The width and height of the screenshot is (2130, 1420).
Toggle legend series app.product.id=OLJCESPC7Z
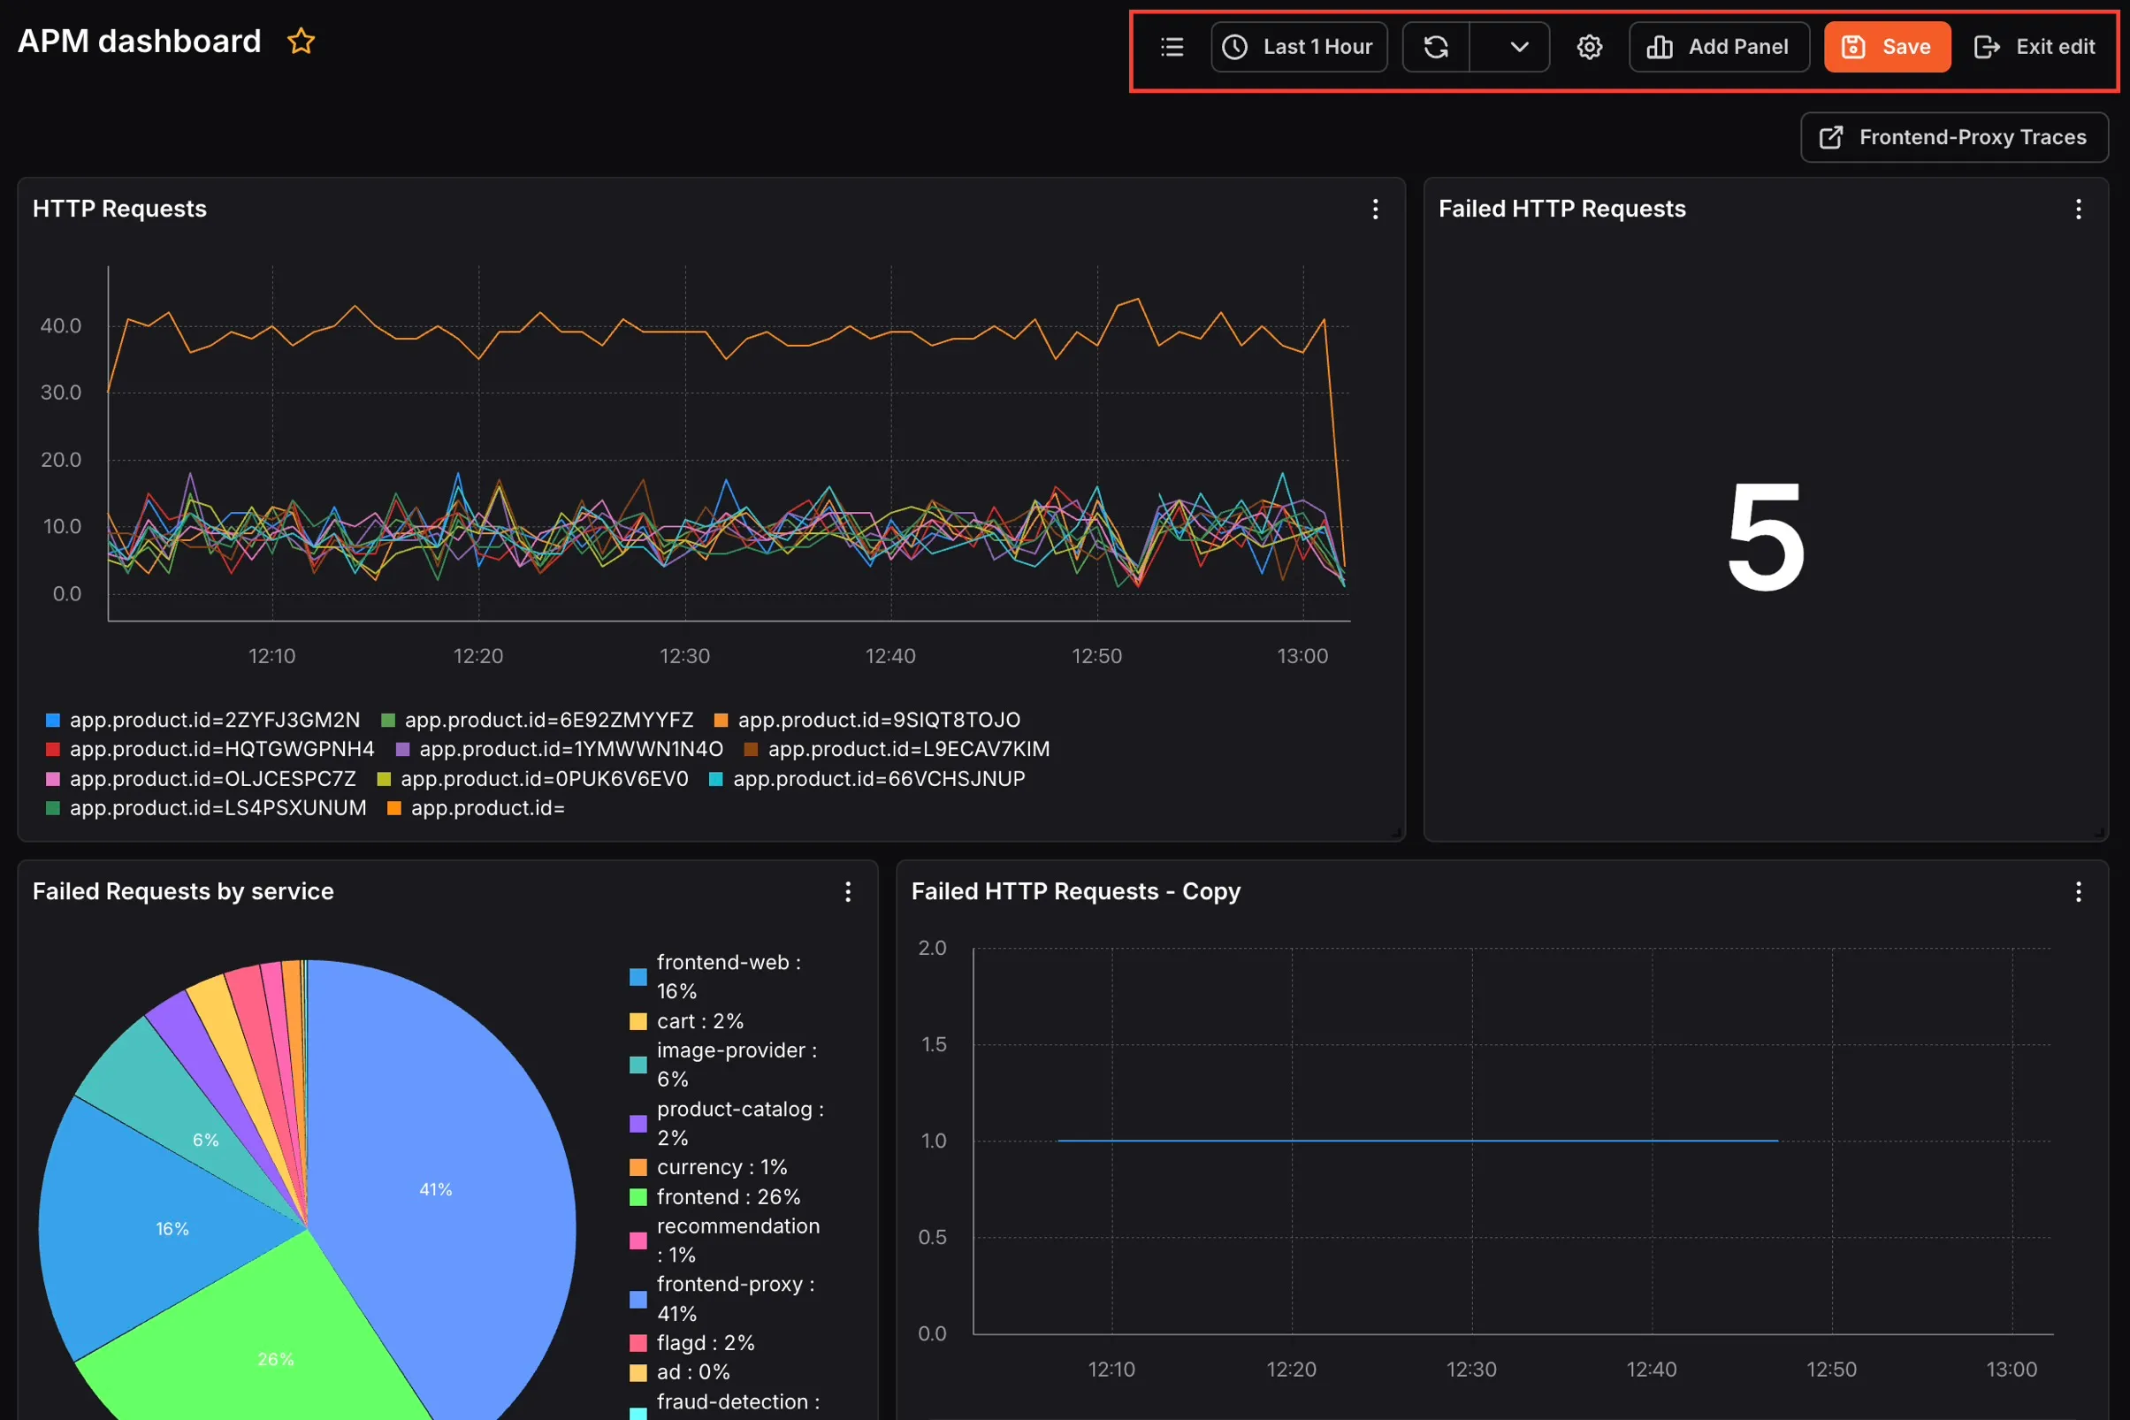(201, 779)
